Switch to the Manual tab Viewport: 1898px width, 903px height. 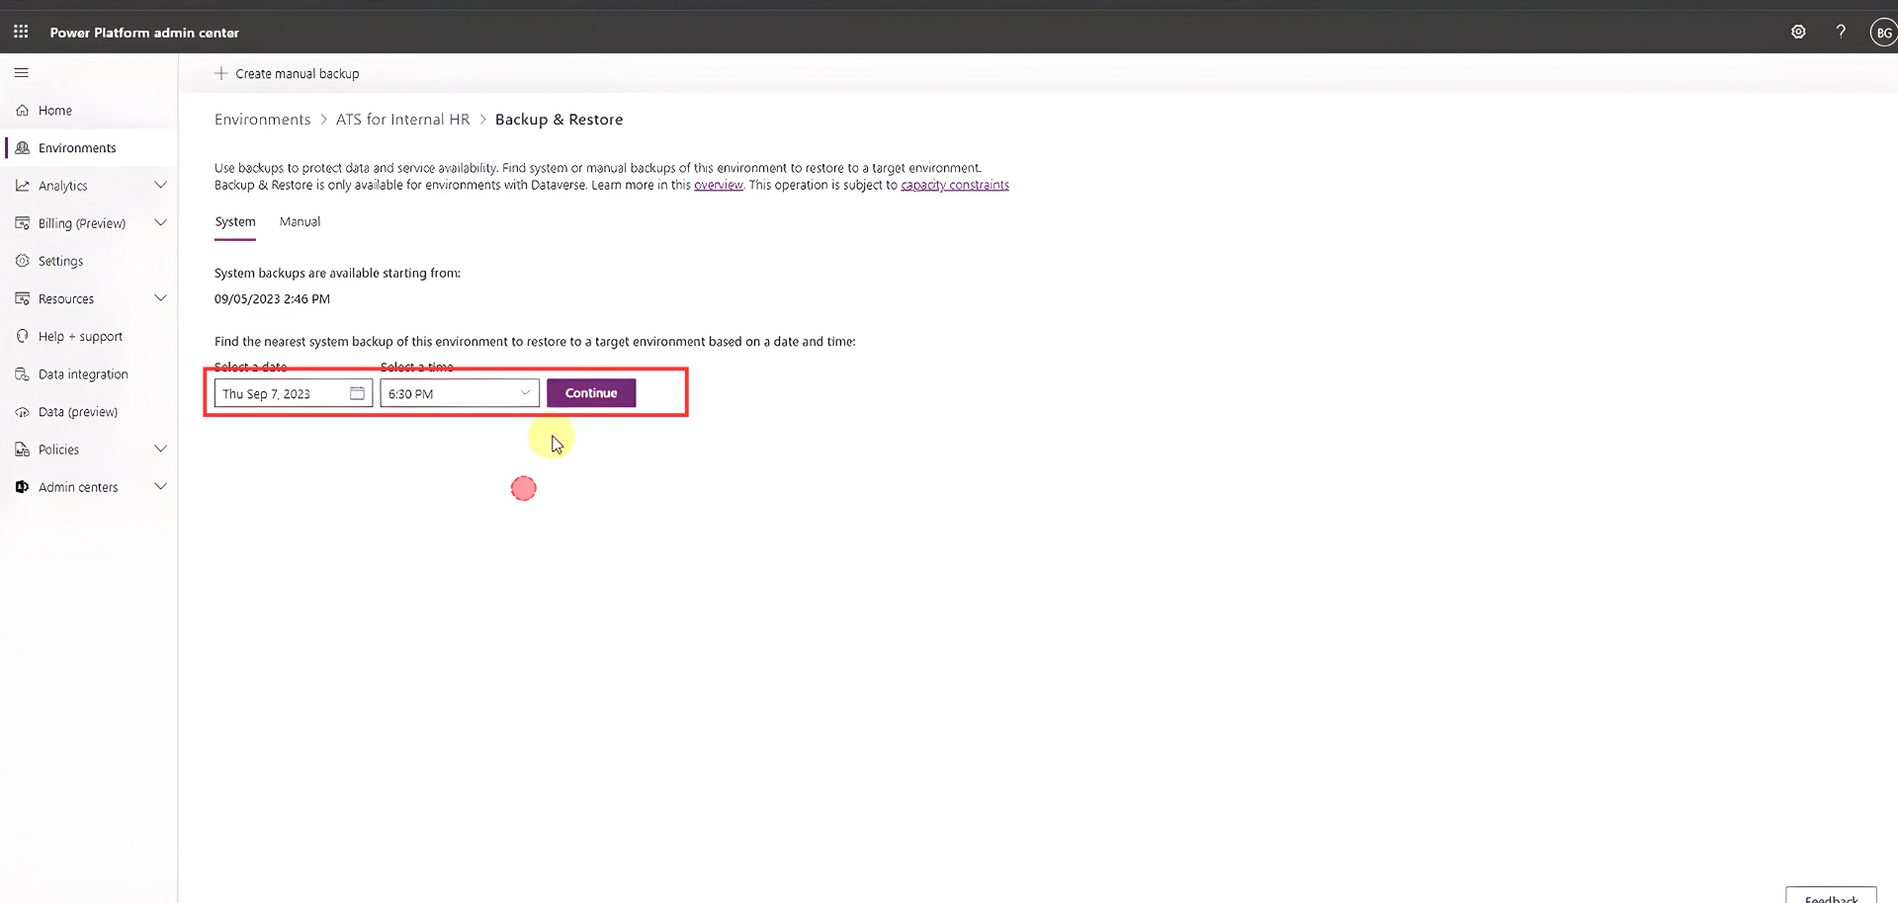(x=300, y=222)
